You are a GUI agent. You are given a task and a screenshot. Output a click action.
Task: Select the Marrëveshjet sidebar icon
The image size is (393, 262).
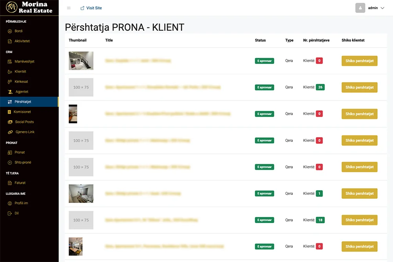click(10, 62)
